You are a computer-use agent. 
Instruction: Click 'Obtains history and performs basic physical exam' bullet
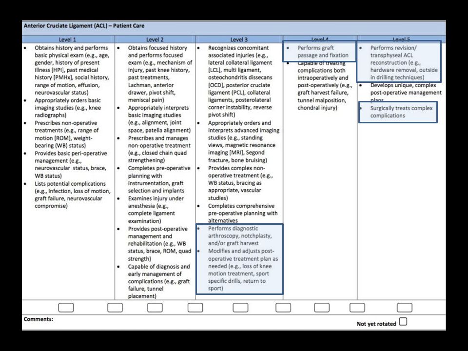72,70
